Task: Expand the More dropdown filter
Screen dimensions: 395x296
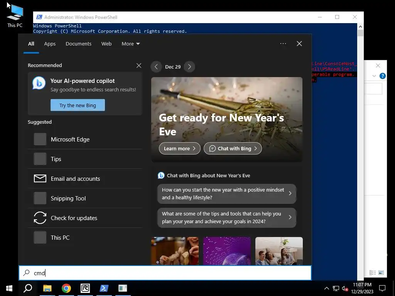Action: tap(130, 44)
